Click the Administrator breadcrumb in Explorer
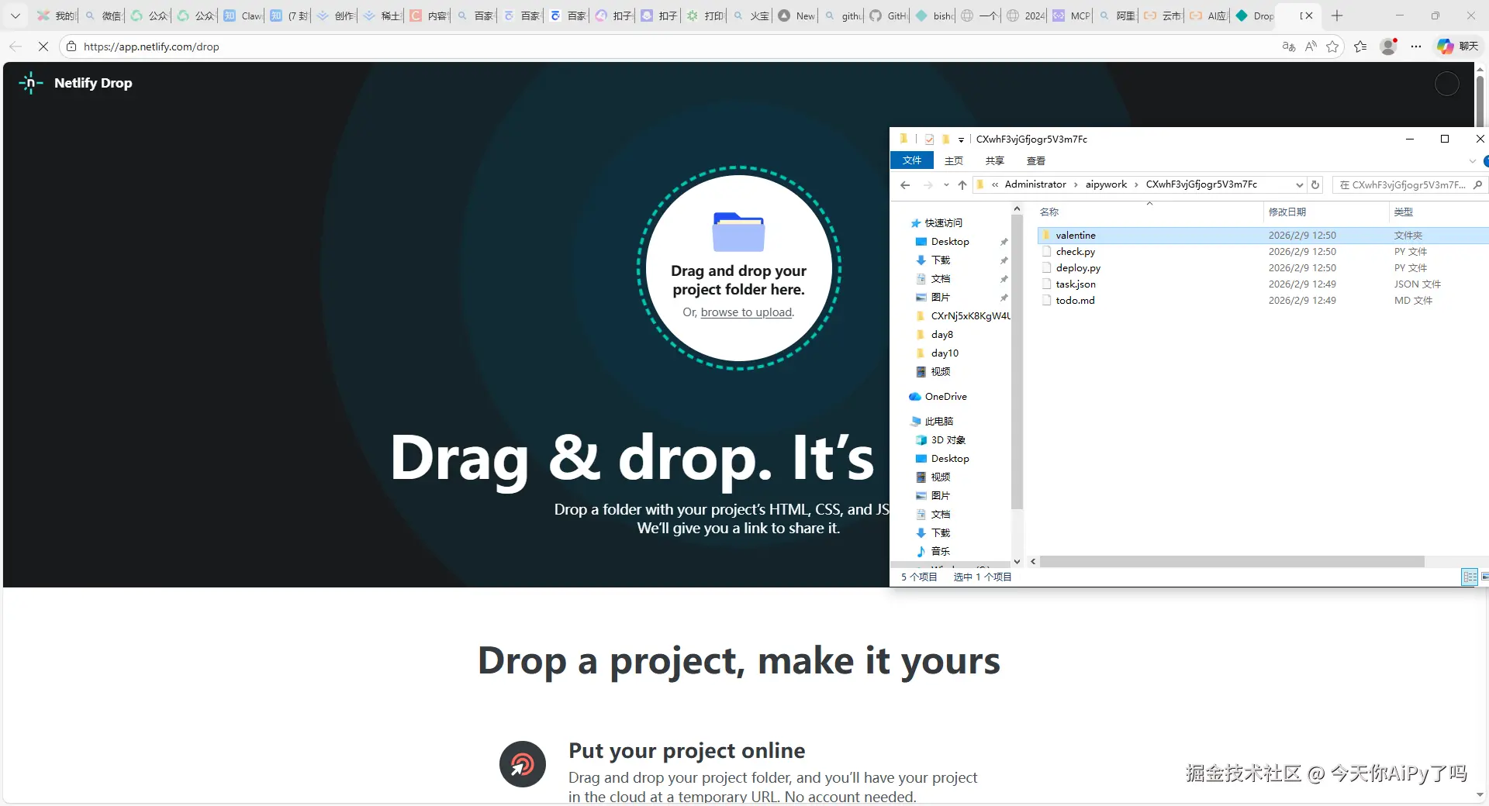The width and height of the screenshot is (1489, 806). coord(1035,184)
